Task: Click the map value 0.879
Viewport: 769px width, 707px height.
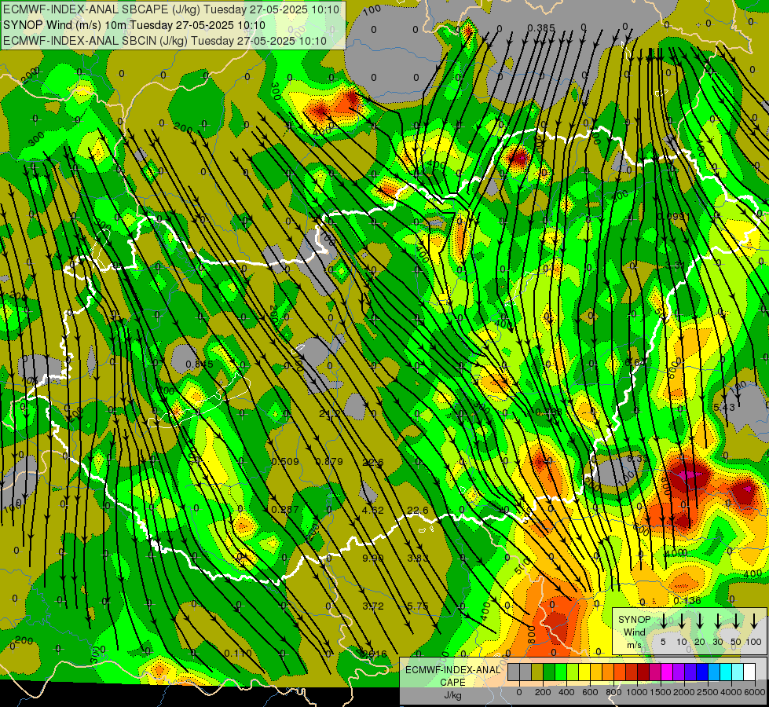Action: pos(329,462)
